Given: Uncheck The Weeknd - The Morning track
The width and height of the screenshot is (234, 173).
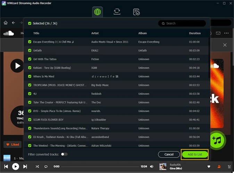Looking at the screenshot, I should coord(30,146).
